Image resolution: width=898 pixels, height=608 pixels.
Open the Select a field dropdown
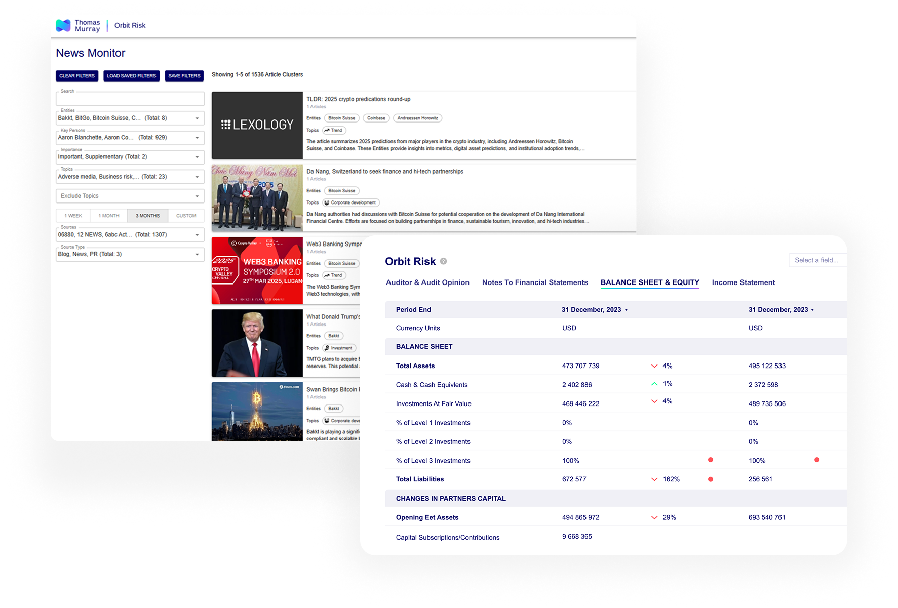tap(817, 260)
